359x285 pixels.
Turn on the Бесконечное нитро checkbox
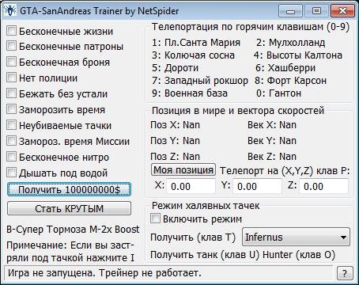click(x=11, y=157)
